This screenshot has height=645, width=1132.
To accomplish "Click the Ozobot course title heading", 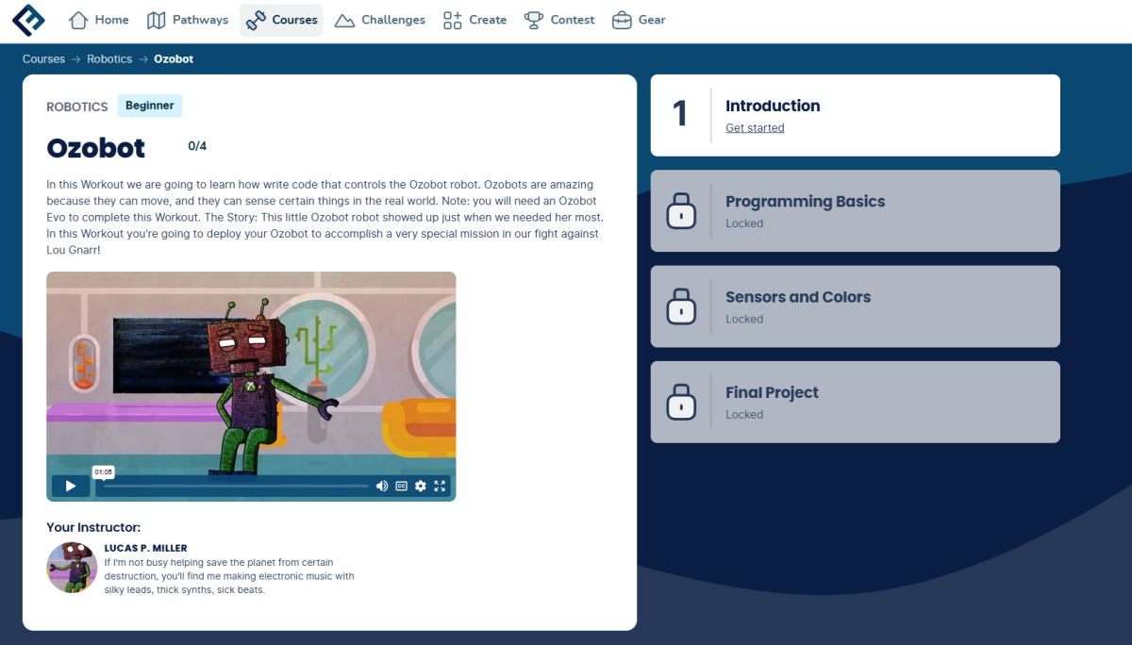I will coord(96,148).
